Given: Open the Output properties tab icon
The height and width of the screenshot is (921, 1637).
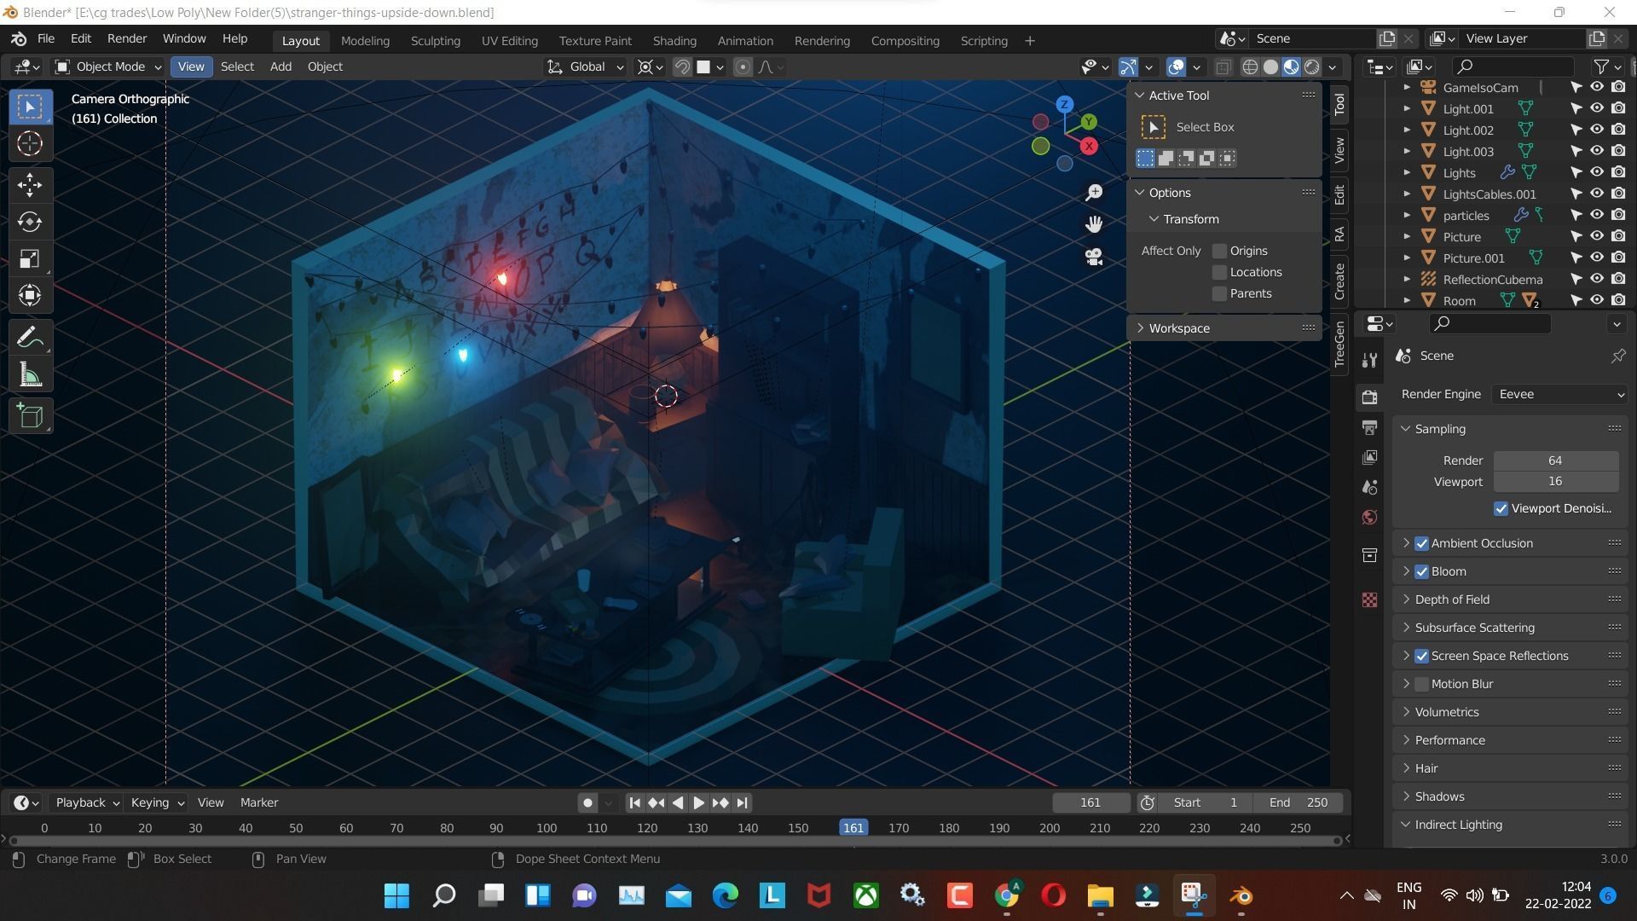Looking at the screenshot, I should coord(1369,427).
